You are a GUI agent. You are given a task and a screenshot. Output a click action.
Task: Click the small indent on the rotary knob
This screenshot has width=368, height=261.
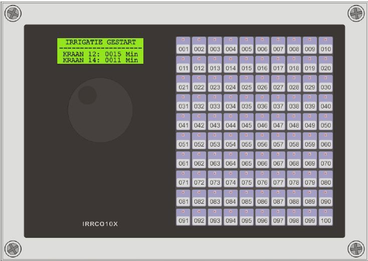click(x=87, y=95)
